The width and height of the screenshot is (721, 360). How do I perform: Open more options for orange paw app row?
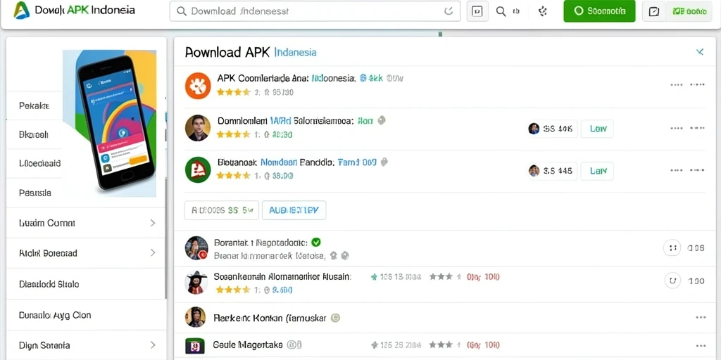tap(687, 85)
